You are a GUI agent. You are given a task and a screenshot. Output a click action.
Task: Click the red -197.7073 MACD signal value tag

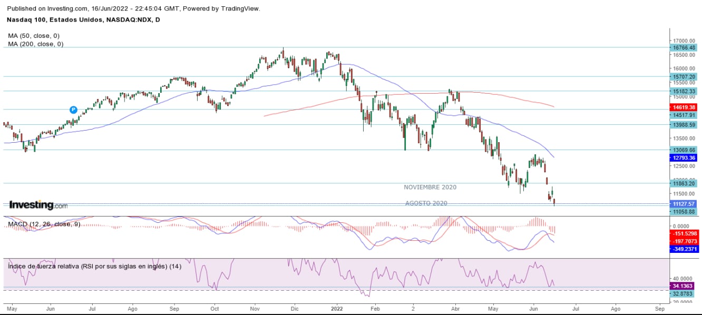[683, 241]
